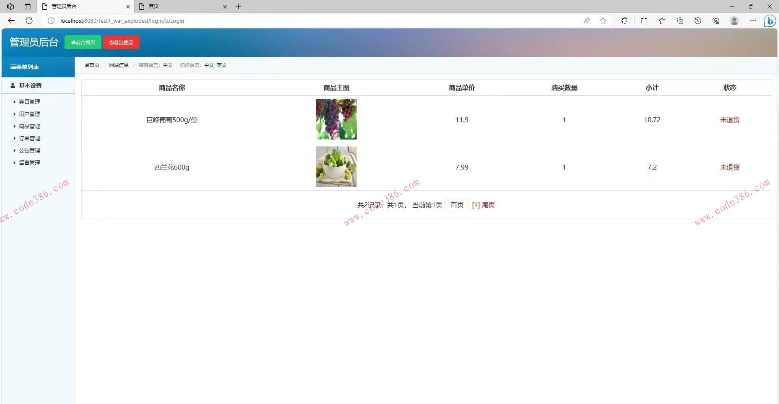Click the home icon in the breadcrumb bar

(x=88, y=65)
